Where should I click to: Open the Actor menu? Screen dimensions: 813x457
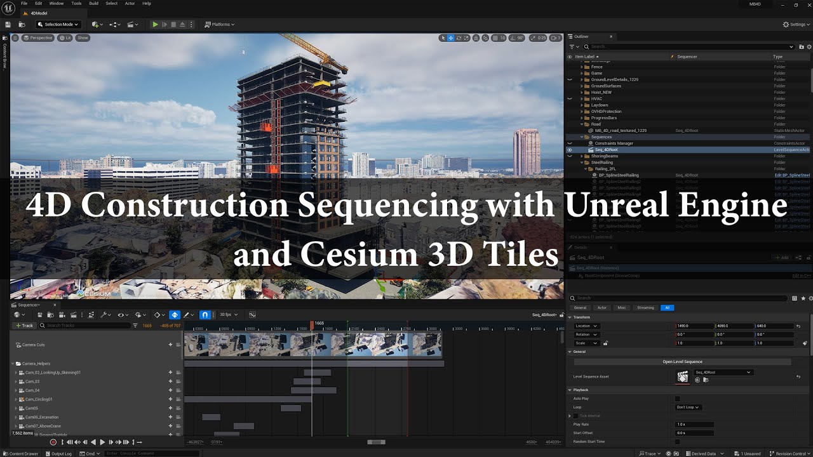tap(130, 3)
